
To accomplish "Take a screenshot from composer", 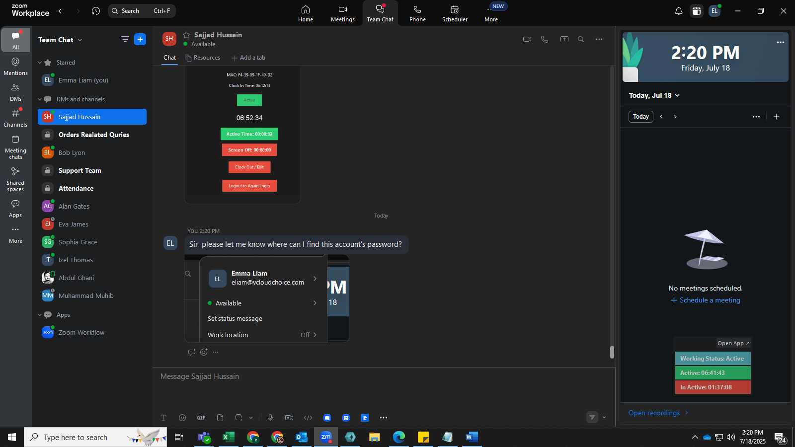I will coord(239,418).
